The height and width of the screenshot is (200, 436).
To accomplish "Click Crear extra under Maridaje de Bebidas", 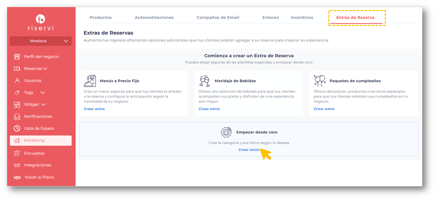I will coord(209,109).
